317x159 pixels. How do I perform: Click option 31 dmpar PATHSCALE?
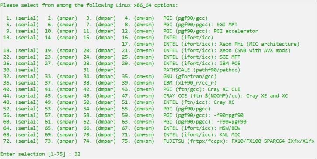[x=99, y=70]
